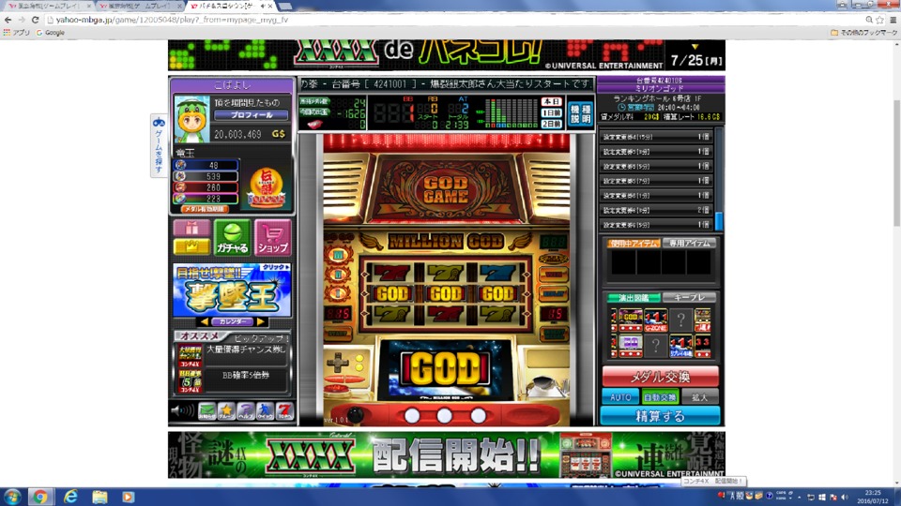This screenshot has height=506, width=901.
Task: Open the カレンダー calendar button
Action: [232, 321]
